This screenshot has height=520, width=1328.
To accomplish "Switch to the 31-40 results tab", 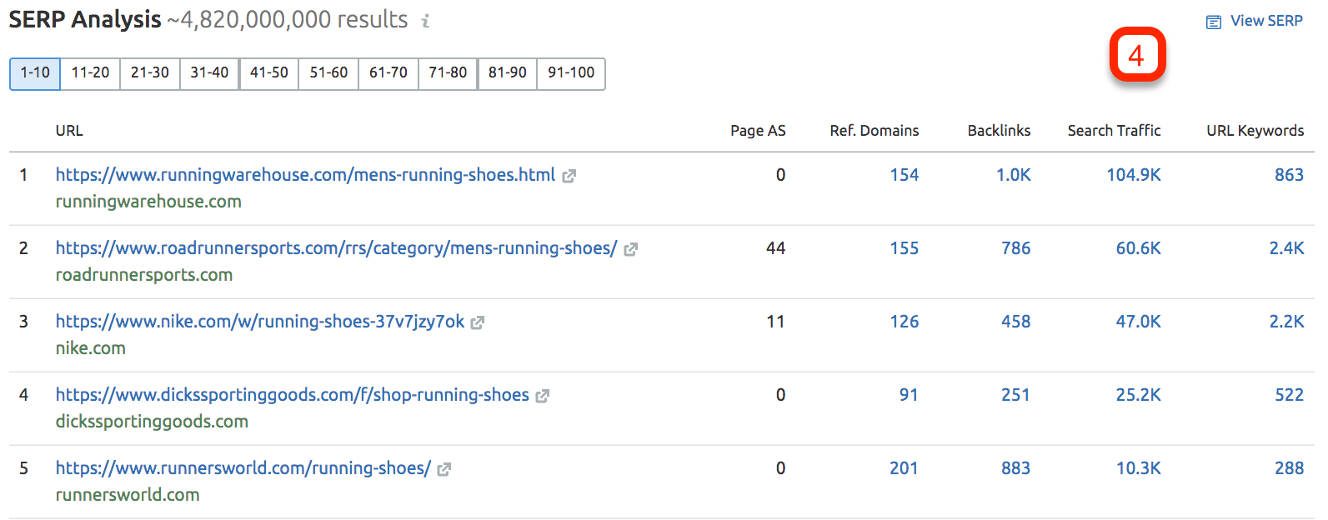I will [x=209, y=73].
